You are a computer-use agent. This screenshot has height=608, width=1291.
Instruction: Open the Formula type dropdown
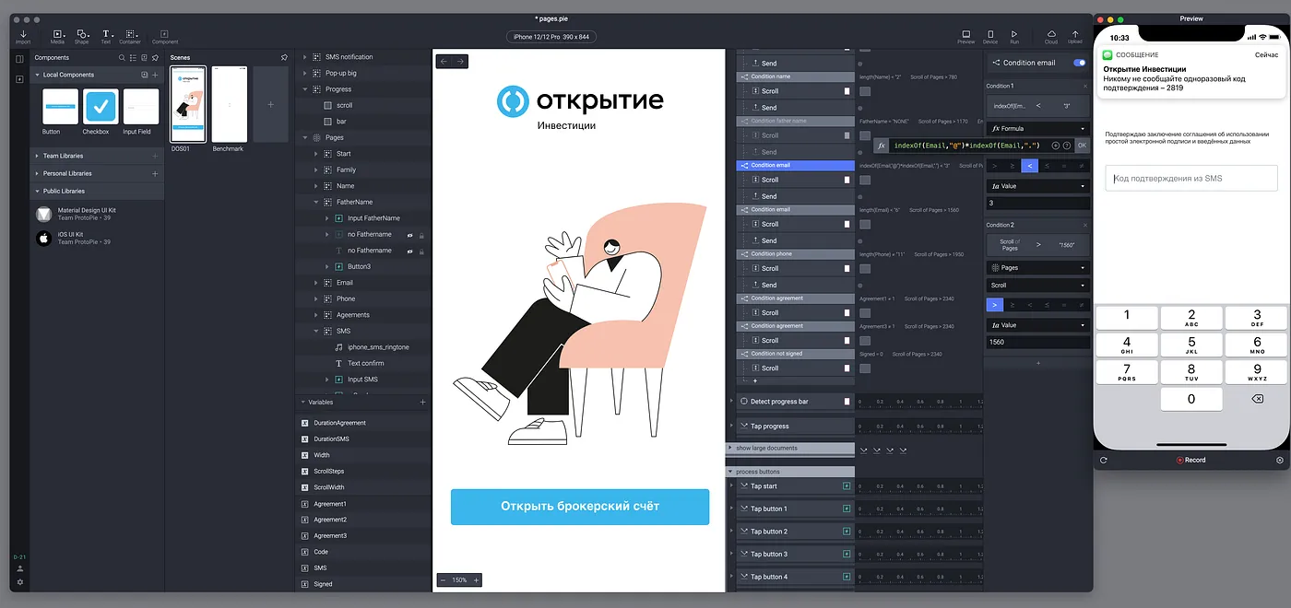pos(1037,129)
